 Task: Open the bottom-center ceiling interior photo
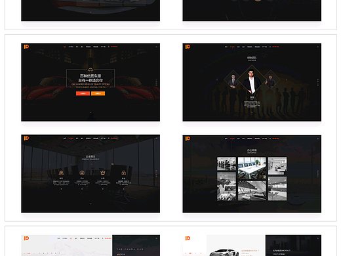point(252,190)
